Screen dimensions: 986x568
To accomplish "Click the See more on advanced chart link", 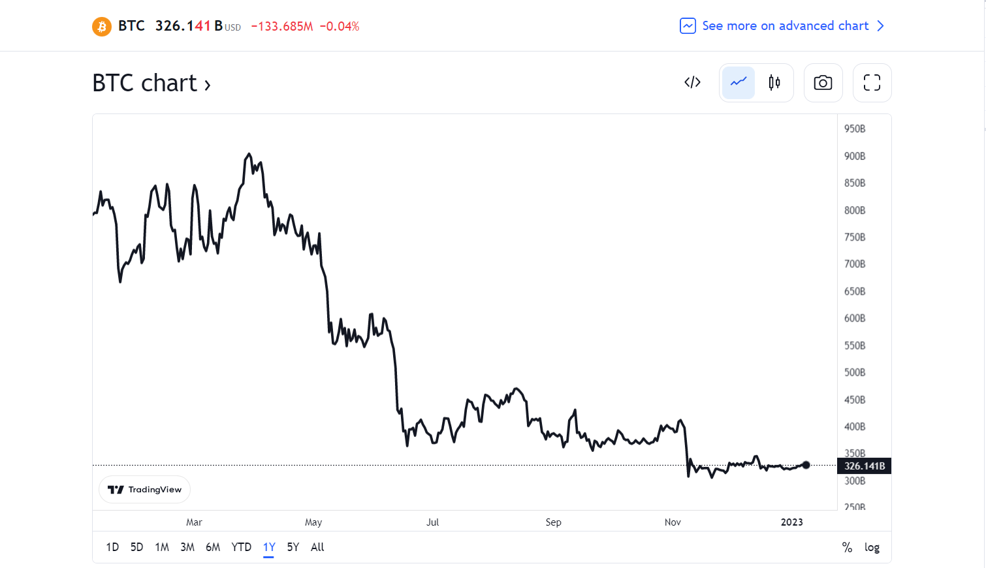I will tap(784, 25).
